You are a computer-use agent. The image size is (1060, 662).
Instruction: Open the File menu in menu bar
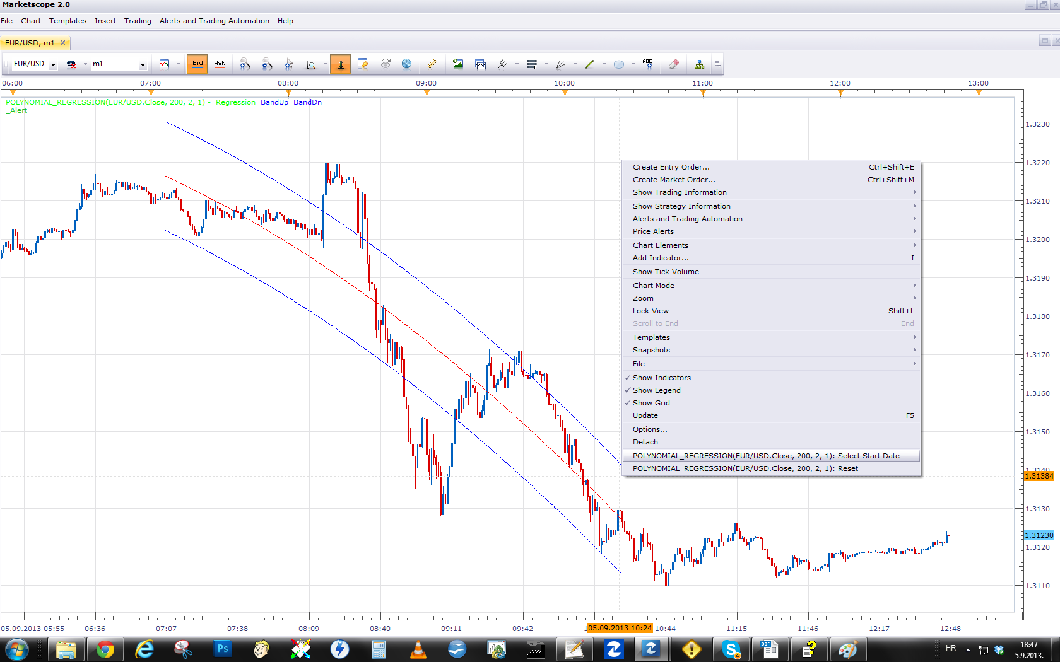[x=7, y=21]
